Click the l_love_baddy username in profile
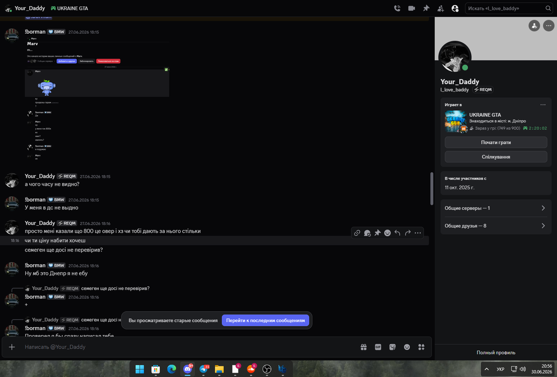This screenshot has height=377, width=557. tap(455, 89)
